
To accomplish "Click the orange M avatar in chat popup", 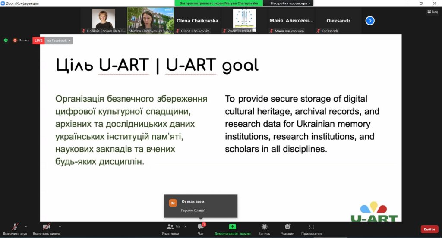I will coord(173,203).
